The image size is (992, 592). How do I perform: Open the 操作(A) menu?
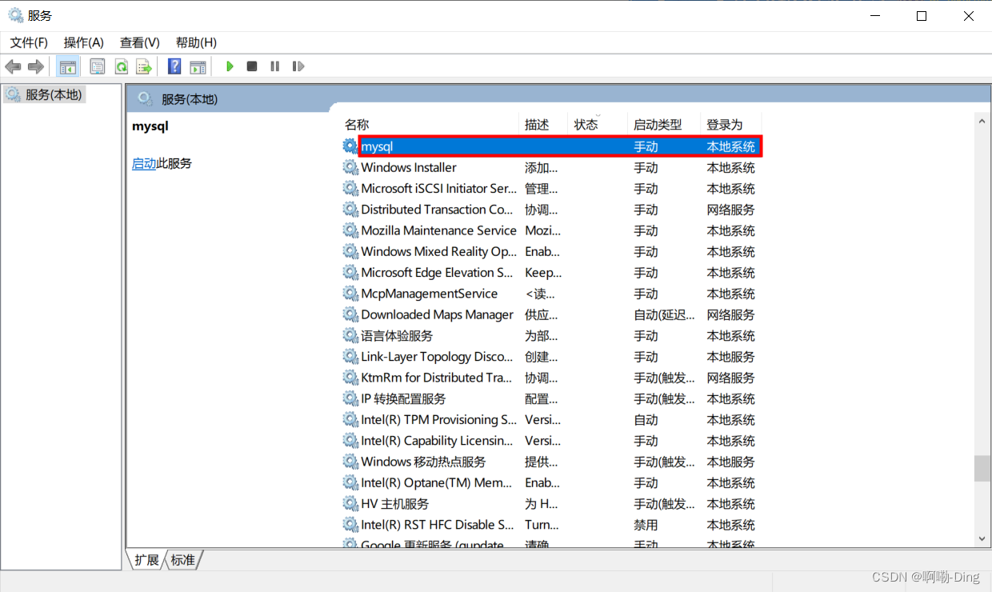coord(83,42)
